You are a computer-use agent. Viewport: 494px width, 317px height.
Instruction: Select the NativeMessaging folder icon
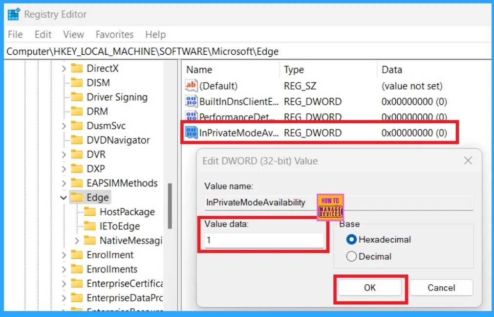90,240
